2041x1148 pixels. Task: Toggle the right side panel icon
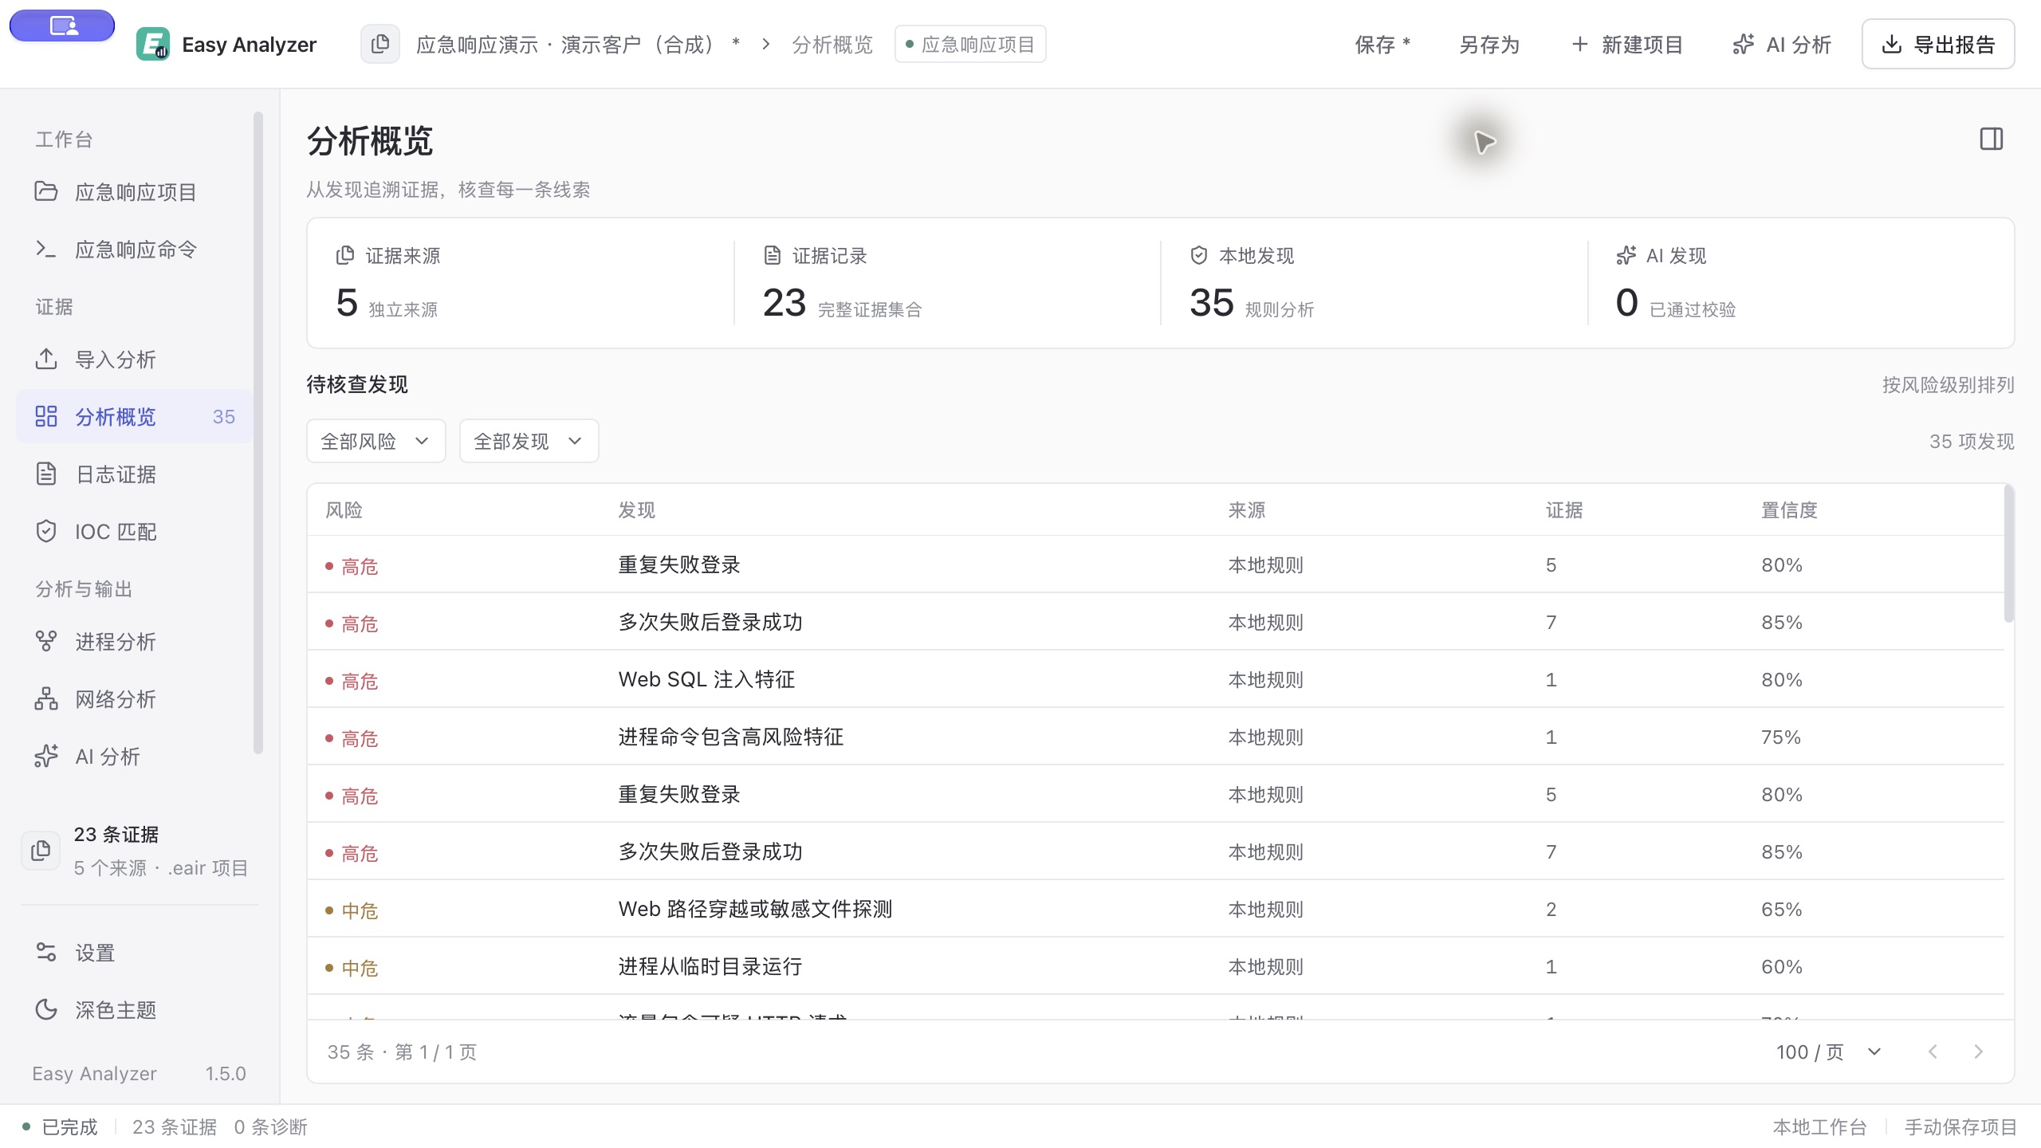click(1991, 139)
